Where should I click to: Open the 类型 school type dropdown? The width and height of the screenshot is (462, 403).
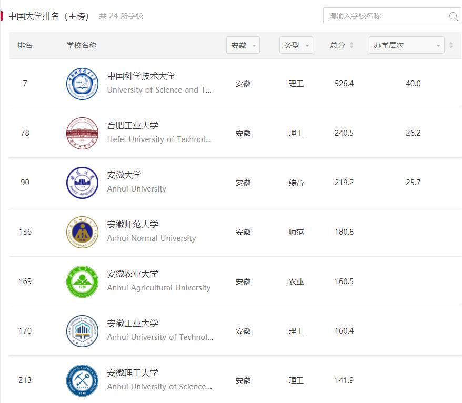click(x=296, y=45)
